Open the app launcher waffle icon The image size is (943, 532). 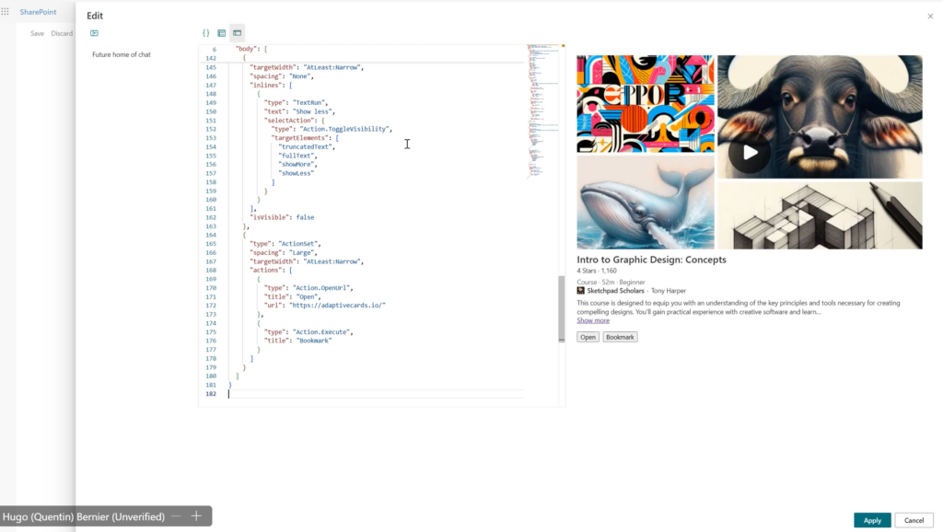click(x=5, y=11)
